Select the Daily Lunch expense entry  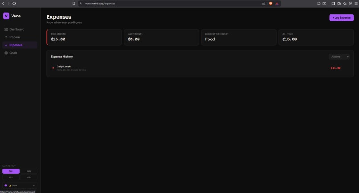(200, 68)
